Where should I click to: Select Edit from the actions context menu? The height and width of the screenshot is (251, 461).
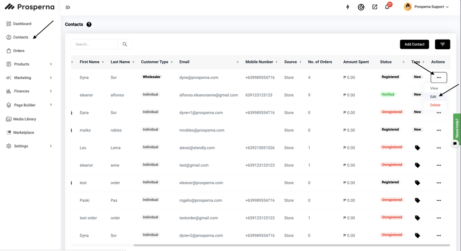tap(433, 96)
